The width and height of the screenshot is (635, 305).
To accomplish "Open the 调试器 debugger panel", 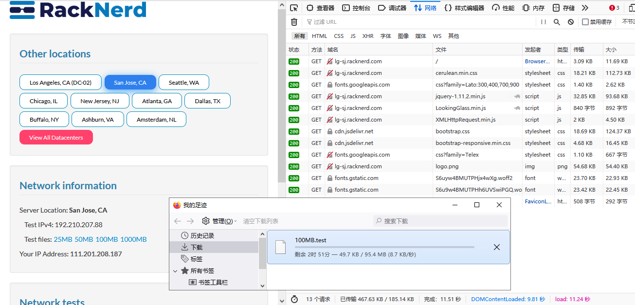I will pyautogui.click(x=392, y=8).
